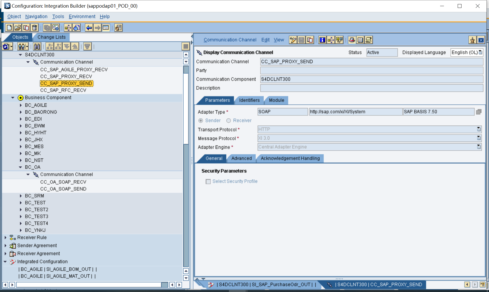Expand the Receiver Rule node
The width and height of the screenshot is (489, 292).
(x=5, y=237)
